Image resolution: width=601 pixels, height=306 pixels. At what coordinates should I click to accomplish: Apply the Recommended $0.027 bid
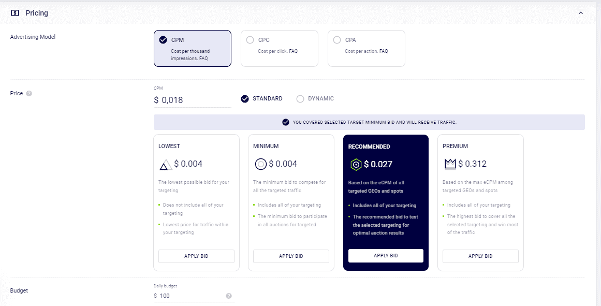[386, 256]
